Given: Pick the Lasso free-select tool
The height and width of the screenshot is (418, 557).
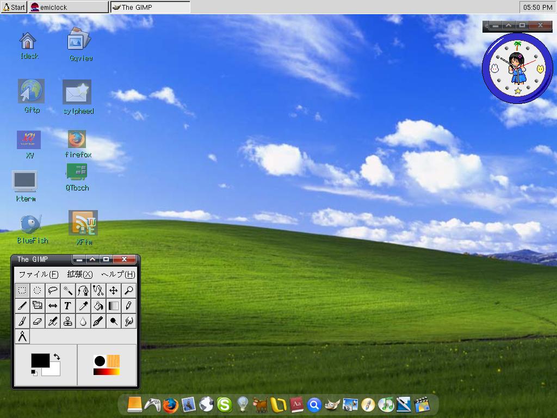Looking at the screenshot, I should pos(53,290).
